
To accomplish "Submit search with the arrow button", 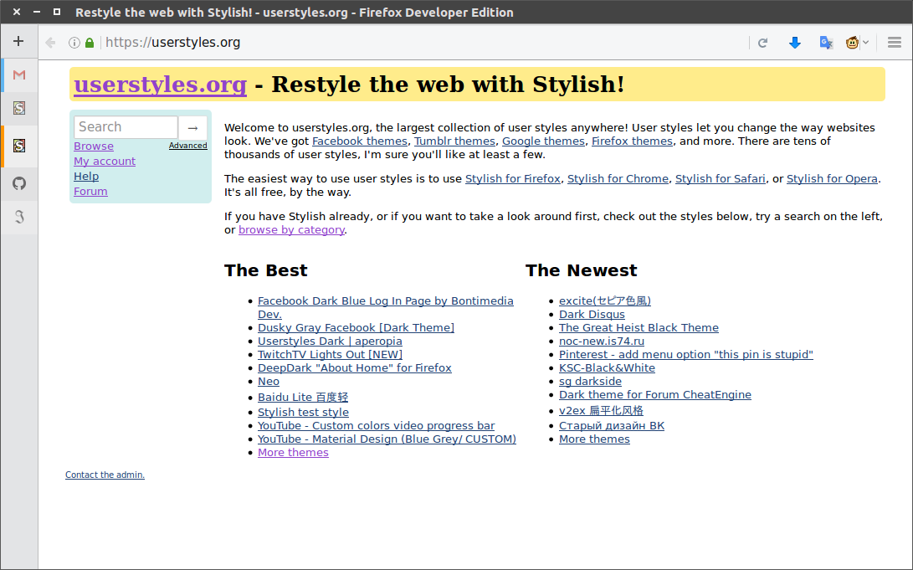I will click(x=192, y=127).
